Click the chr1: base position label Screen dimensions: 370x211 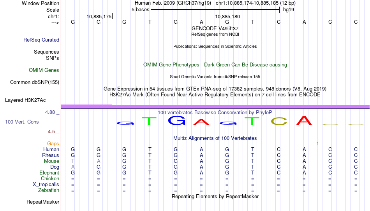(x=53, y=16)
